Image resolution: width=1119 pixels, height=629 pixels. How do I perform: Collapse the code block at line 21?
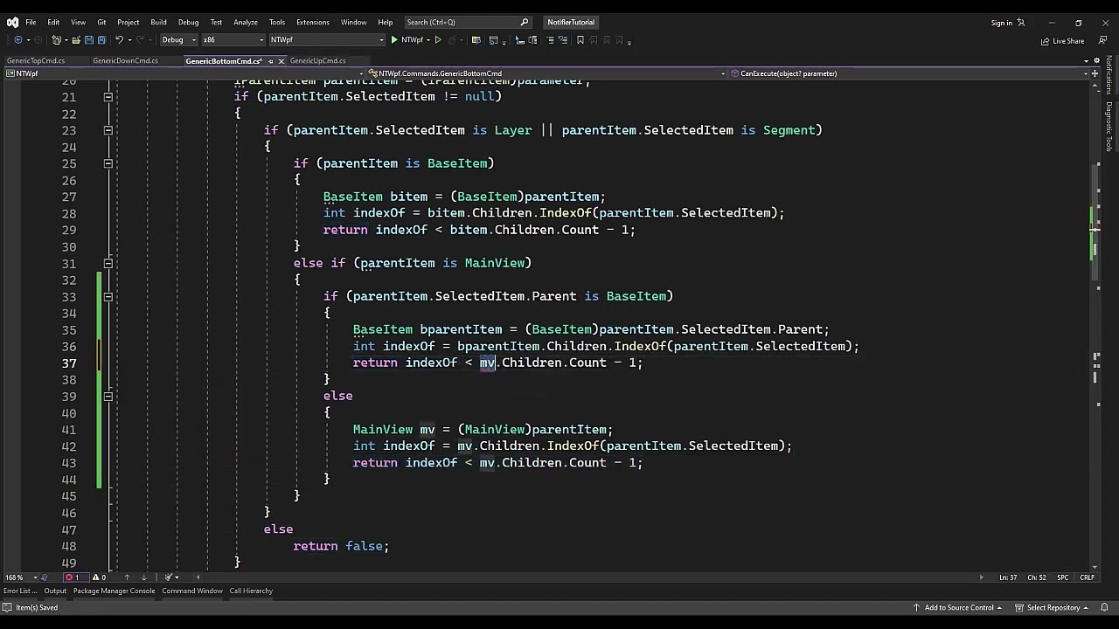click(x=108, y=97)
